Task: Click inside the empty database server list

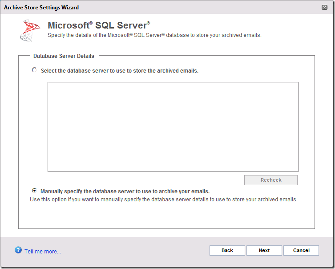Action: (173, 127)
